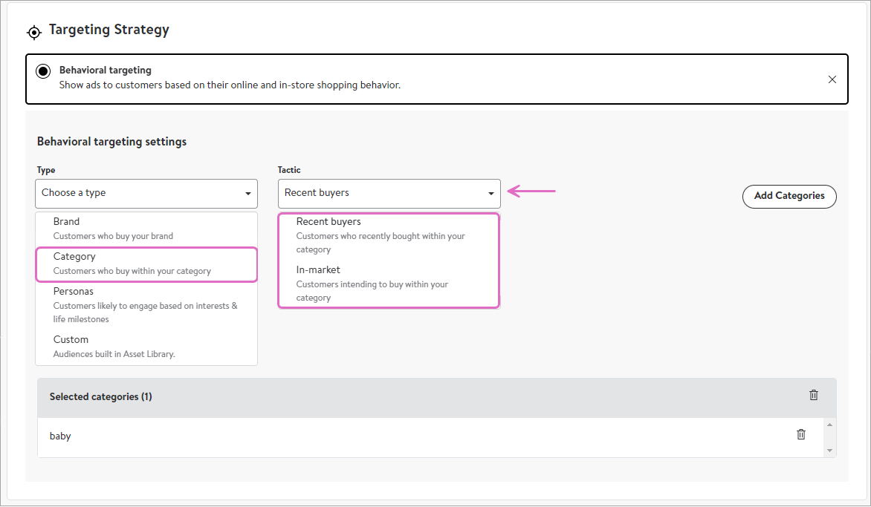Delete all selected categories via header trash icon
The width and height of the screenshot is (871, 507).
coord(813,396)
